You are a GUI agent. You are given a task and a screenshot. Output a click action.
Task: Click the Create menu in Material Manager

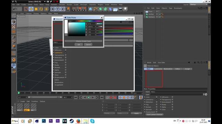pyautogui.click(x=23, y=101)
